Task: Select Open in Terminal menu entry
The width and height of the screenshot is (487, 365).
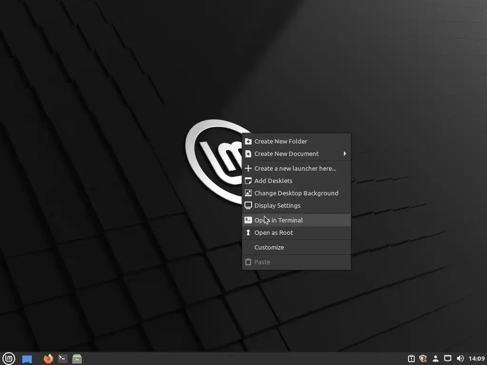Action: [296, 220]
